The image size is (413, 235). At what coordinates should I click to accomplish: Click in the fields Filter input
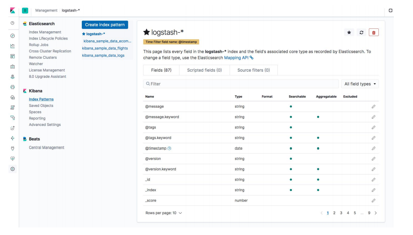[x=241, y=84]
